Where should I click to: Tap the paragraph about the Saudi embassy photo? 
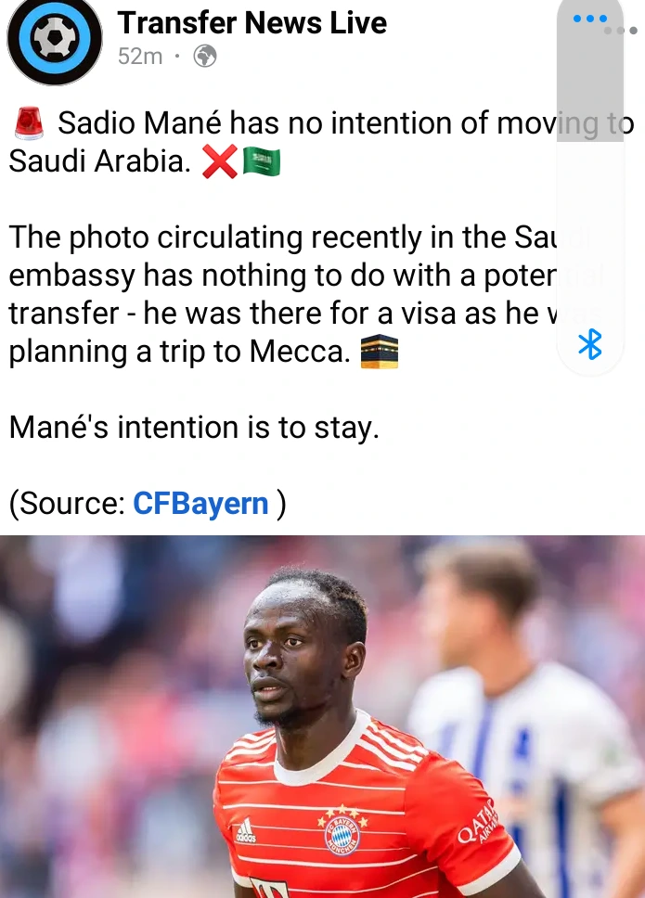(x=306, y=294)
